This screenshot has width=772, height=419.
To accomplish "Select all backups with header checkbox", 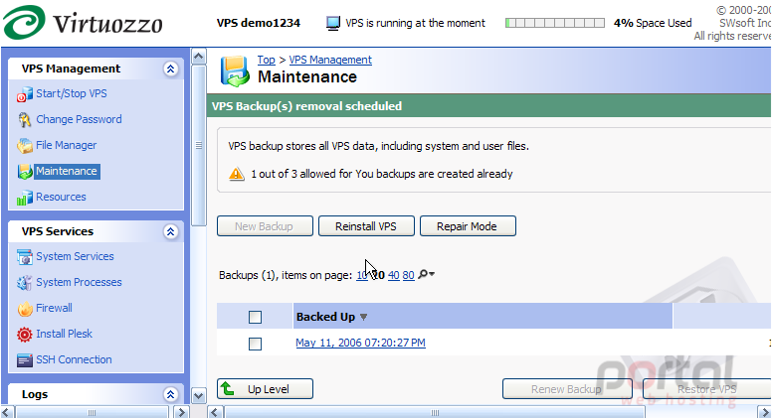I will pyautogui.click(x=255, y=318).
